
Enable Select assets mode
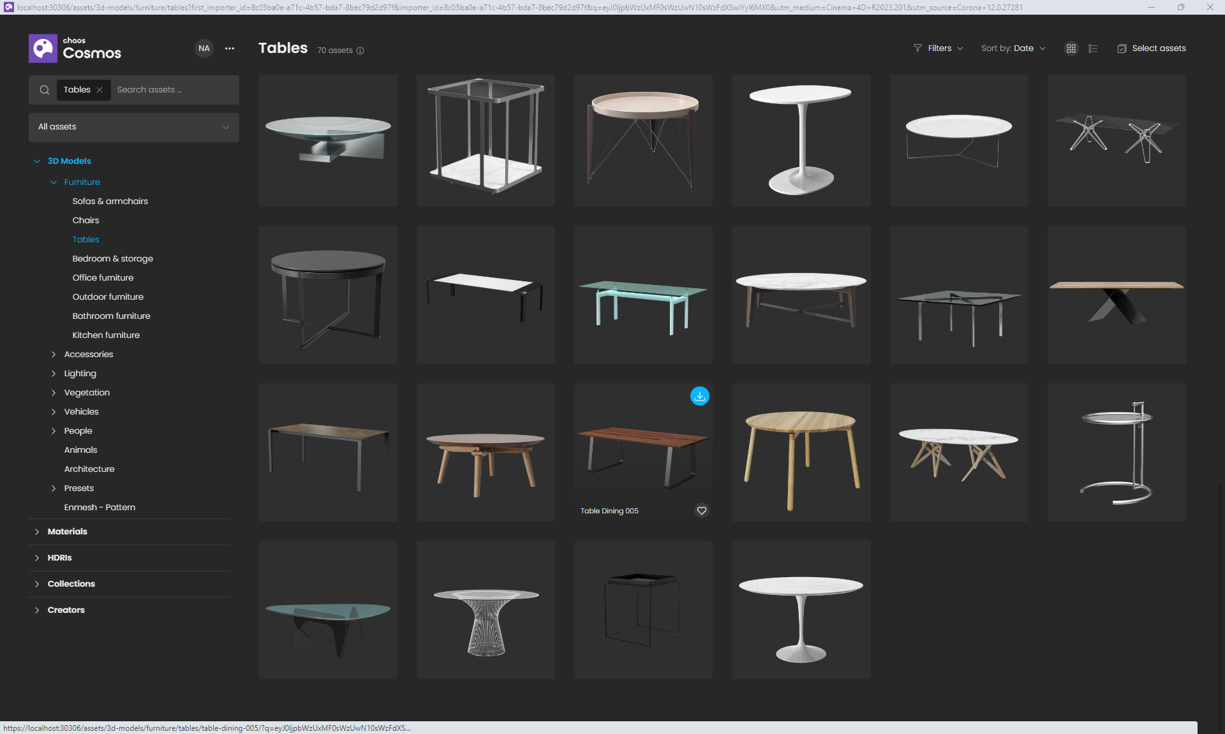pos(1152,48)
